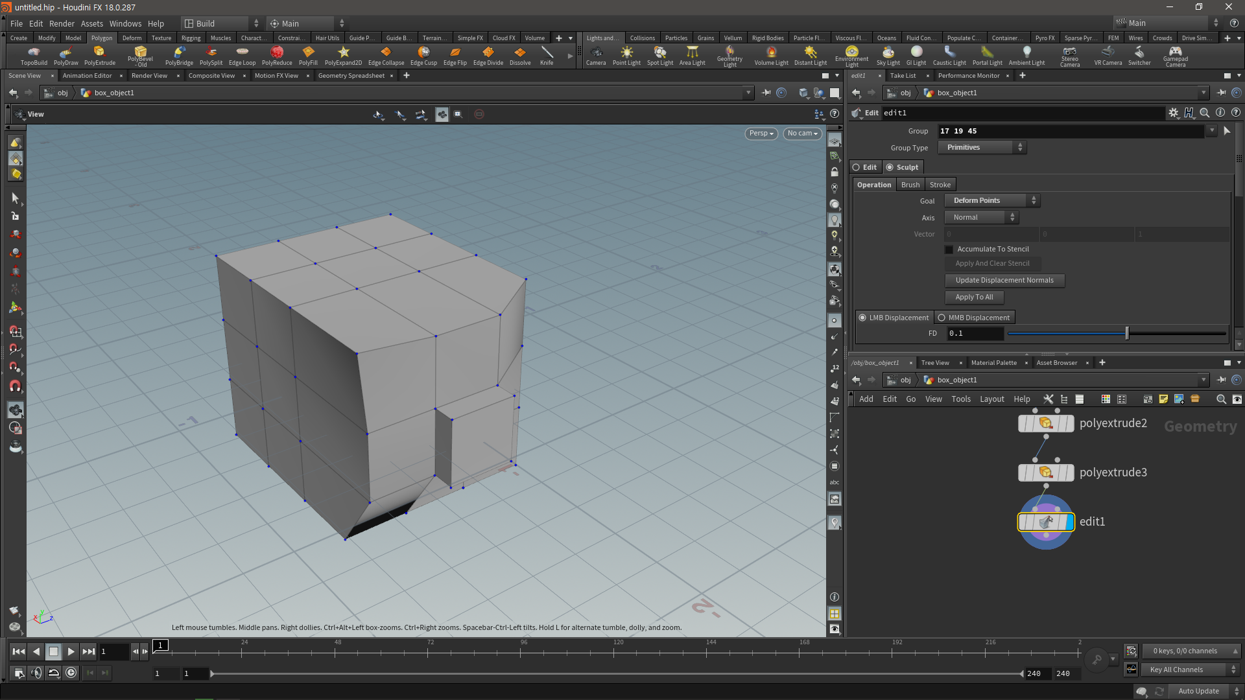Screen dimensions: 1245x700
Task: Switch to the Brush tab
Action: point(910,185)
